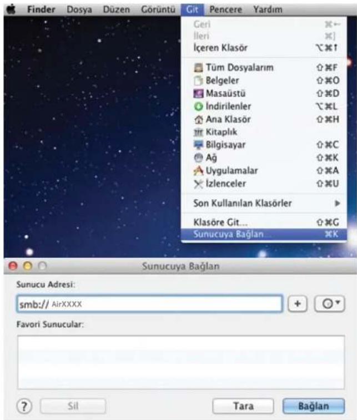Screen dimensions: 357x420
Task: Open the Düzen menu
Action: click(117, 9)
